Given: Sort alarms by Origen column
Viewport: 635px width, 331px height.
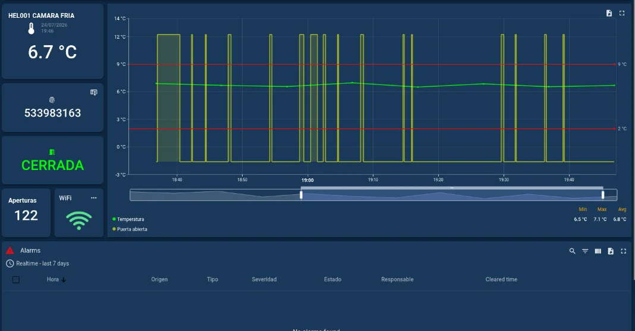Looking at the screenshot, I should click(x=159, y=279).
